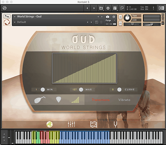Shift keyboard octave down arrow
Image resolution: width=166 pixels, height=145 pixels.
tap(4, 140)
